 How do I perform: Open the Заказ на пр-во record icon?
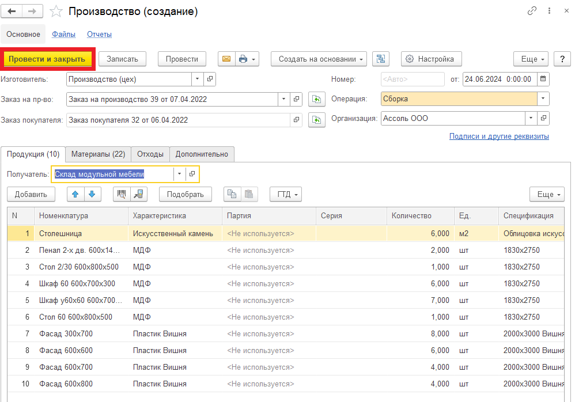point(296,99)
